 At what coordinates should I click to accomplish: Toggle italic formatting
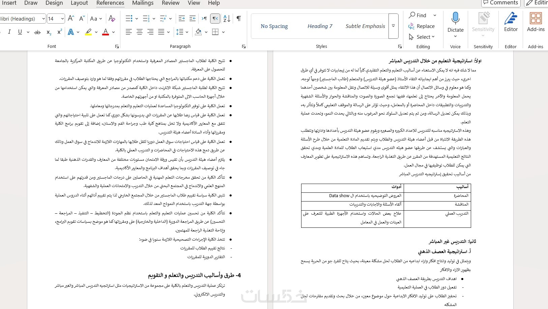(9, 32)
